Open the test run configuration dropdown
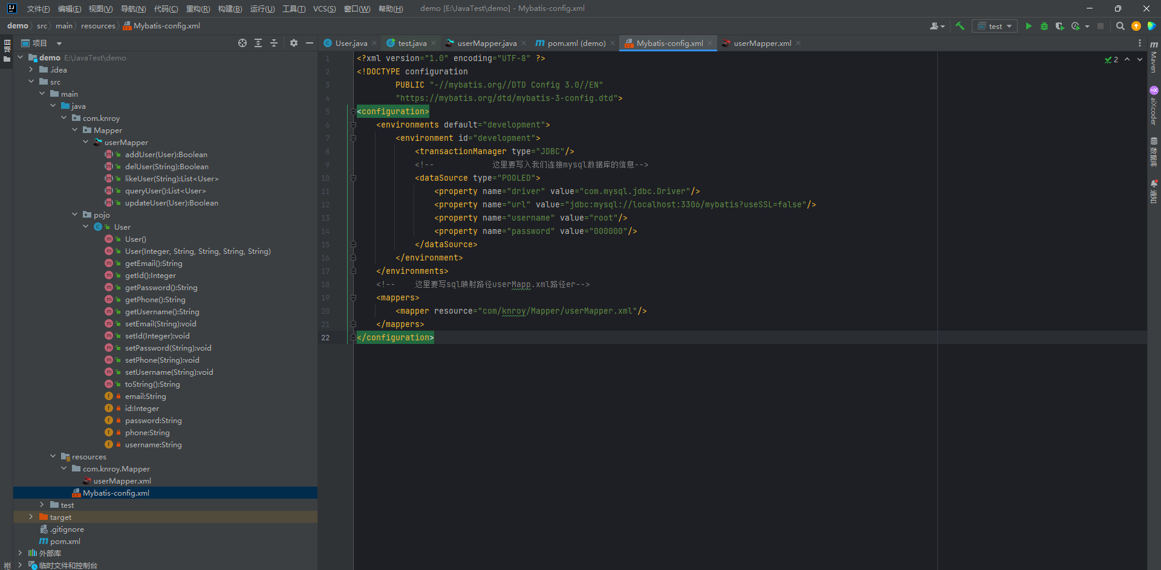1161x570 pixels. click(x=995, y=26)
